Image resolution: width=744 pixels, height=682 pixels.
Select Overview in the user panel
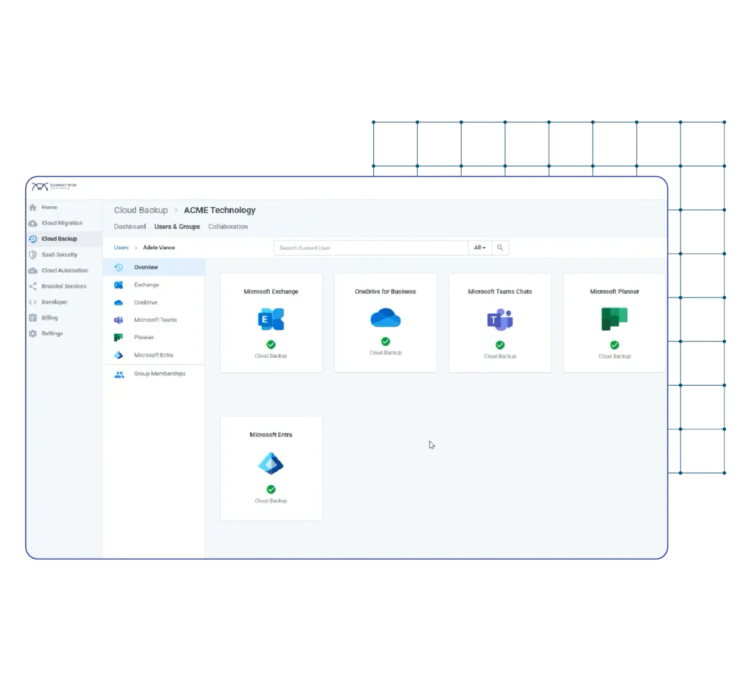(x=154, y=267)
